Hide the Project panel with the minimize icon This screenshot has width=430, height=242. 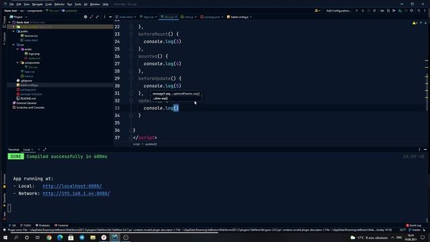coord(110,17)
